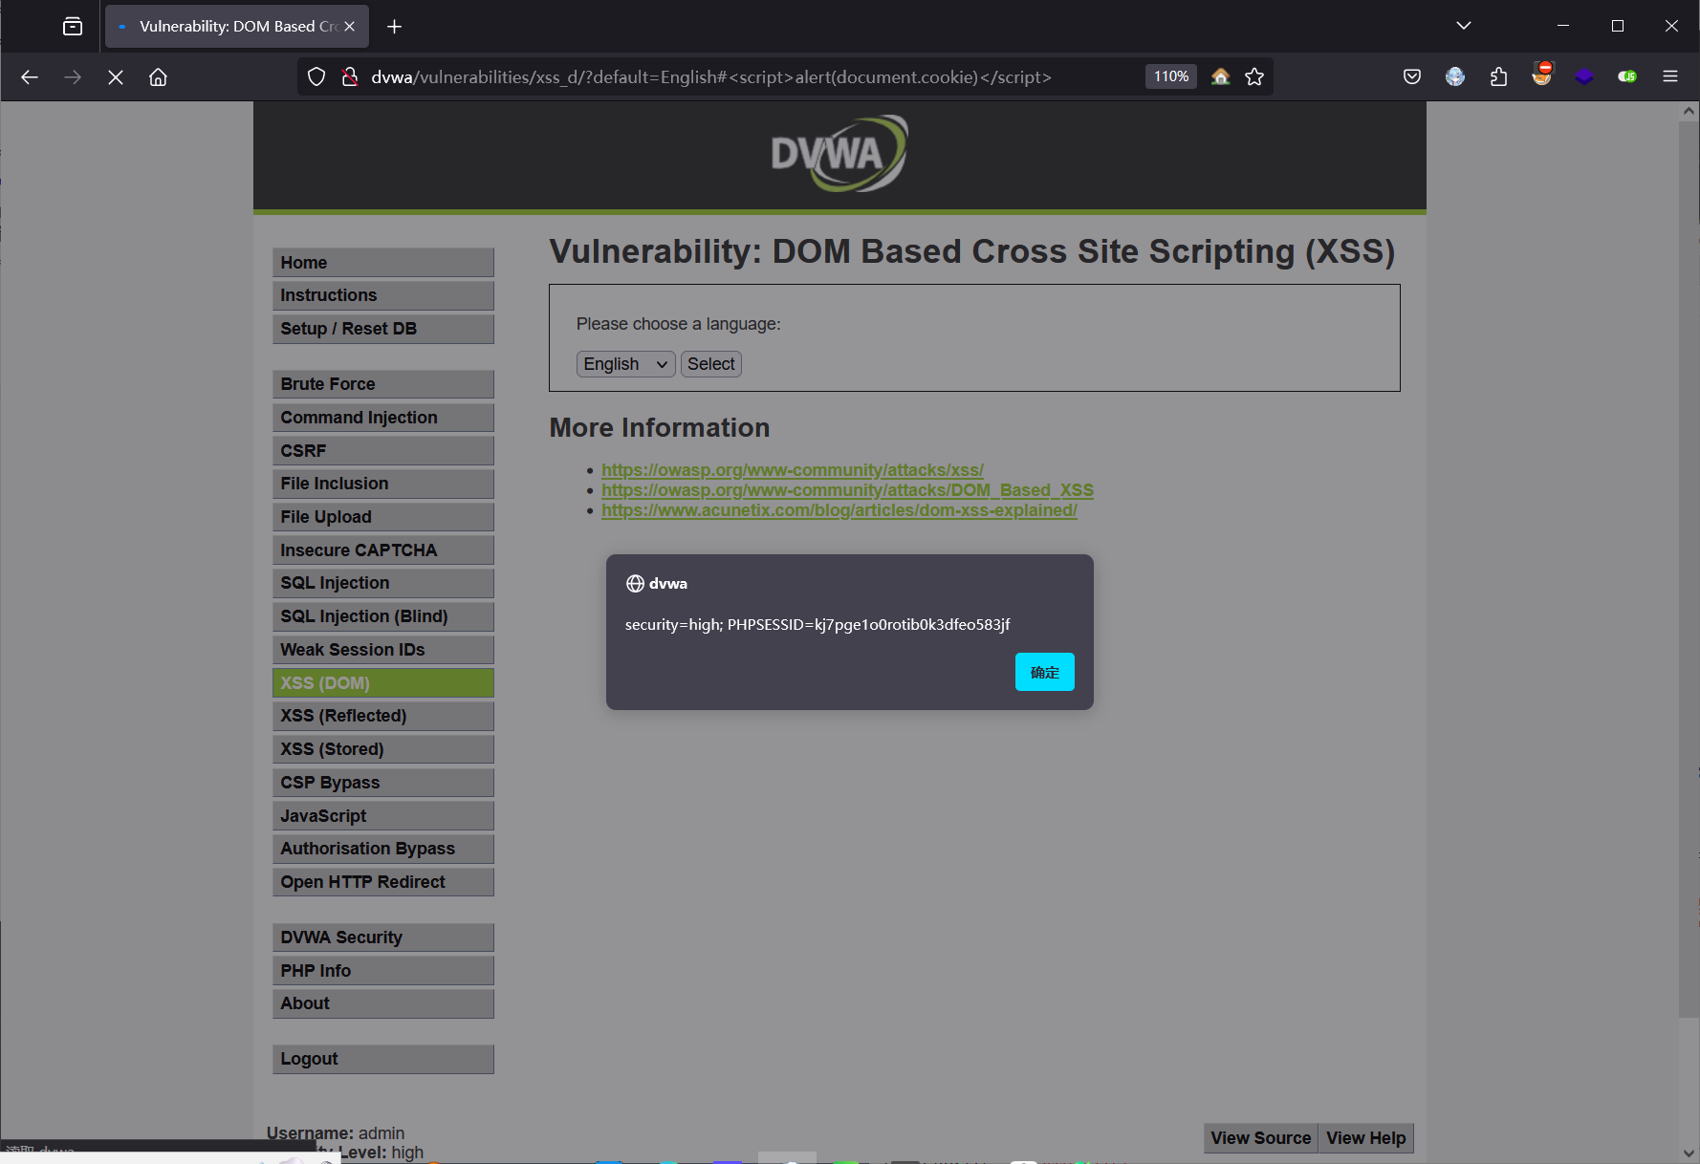
Task: Open the purple layers extension icon
Action: tap(1584, 76)
